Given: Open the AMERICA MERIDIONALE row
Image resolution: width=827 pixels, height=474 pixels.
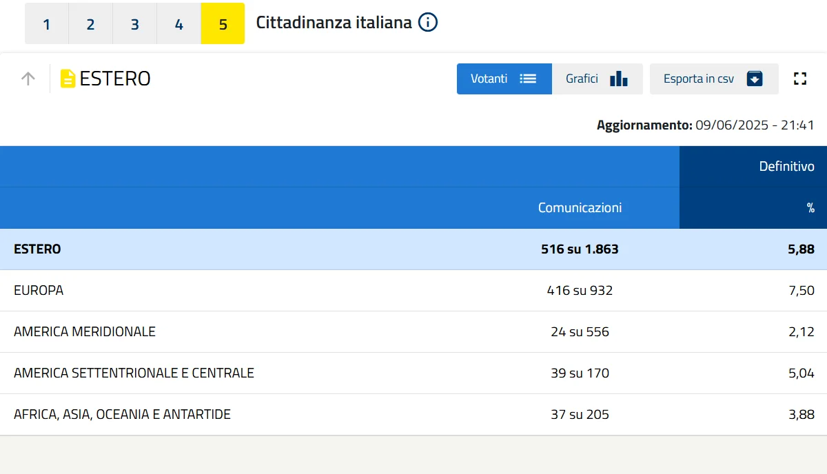Looking at the screenshot, I should click(x=85, y=332).
